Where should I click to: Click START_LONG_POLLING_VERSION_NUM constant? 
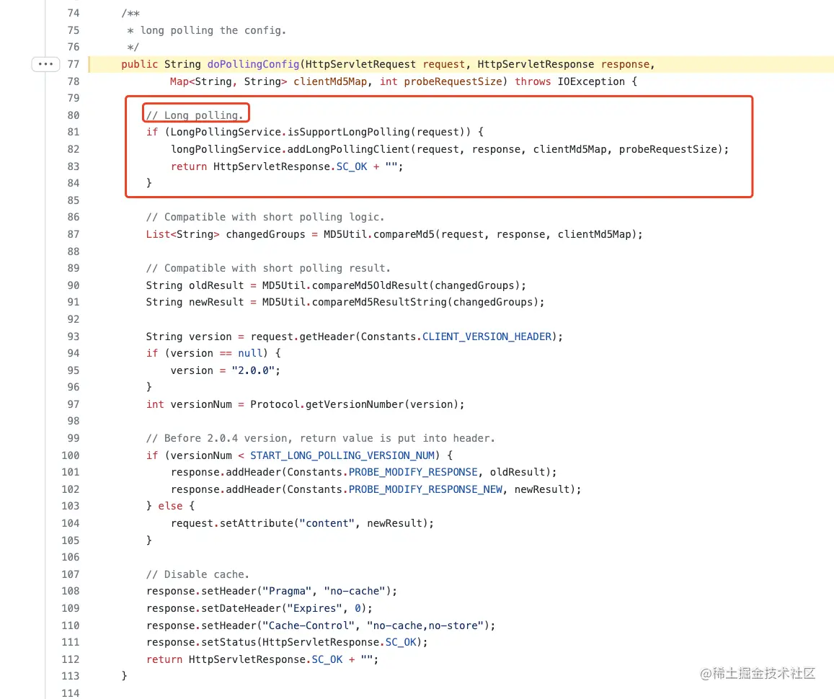(342, 455)
